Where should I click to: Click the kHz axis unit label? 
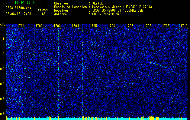tap(3, 24)
